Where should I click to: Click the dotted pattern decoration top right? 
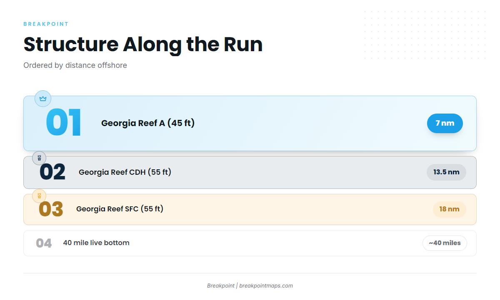pos(425,35)
